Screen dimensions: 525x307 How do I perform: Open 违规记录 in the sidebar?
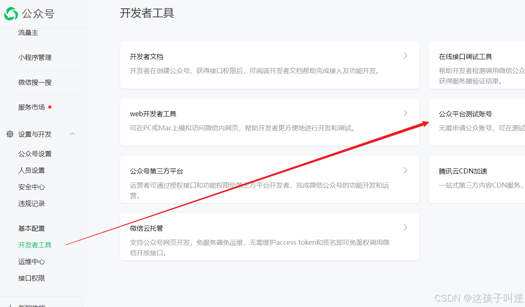point(32,203)
